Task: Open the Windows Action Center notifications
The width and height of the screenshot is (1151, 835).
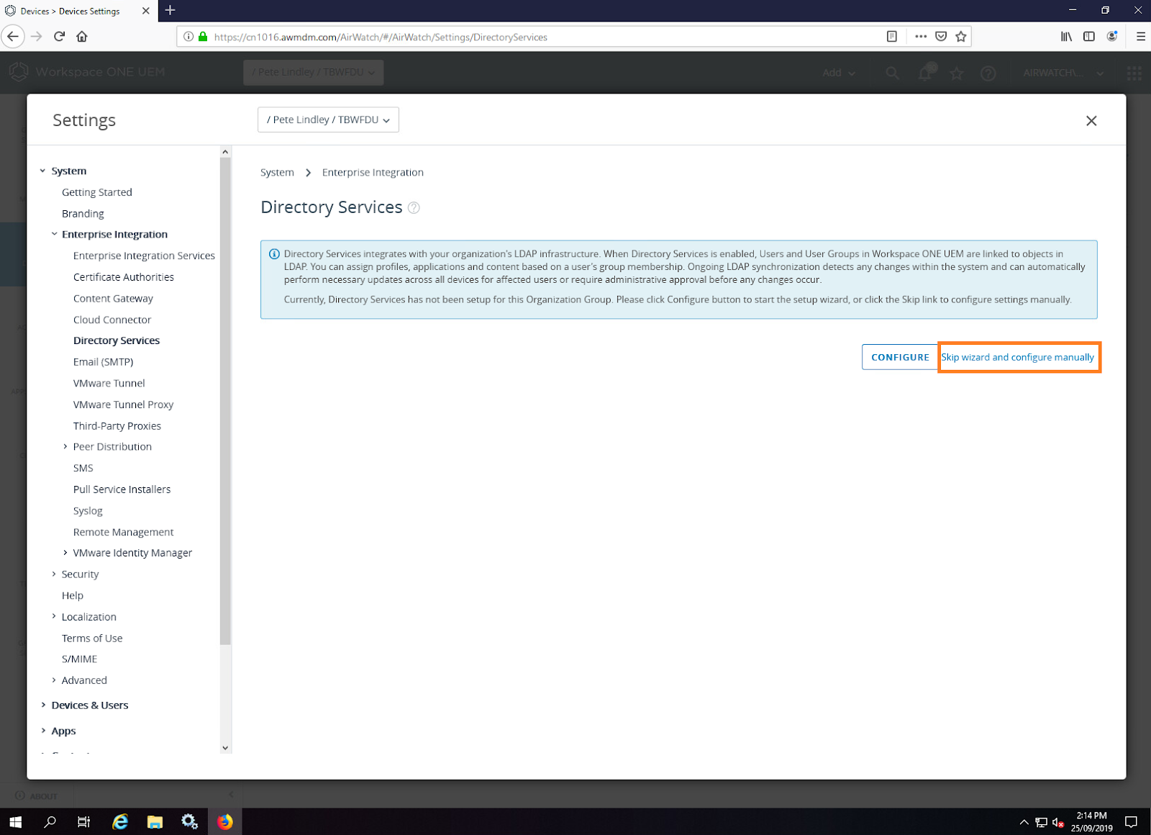Action: pyautogui.click(x=1131, y=822)
